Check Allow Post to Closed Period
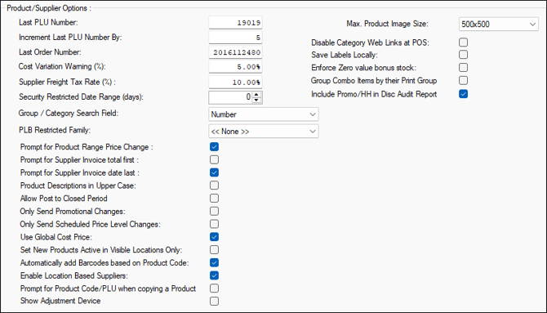Image resolution: width=547 pixels, height=313 pixels. tap(214, 199)
